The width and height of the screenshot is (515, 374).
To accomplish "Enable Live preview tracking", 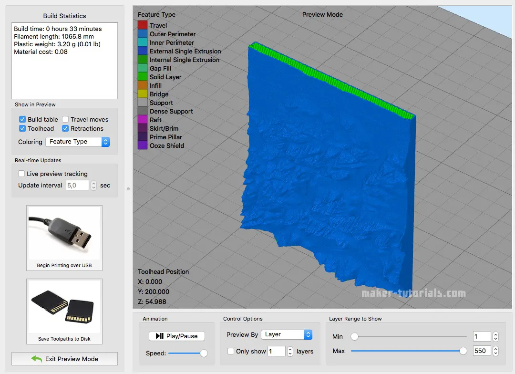I will (21, 174).
